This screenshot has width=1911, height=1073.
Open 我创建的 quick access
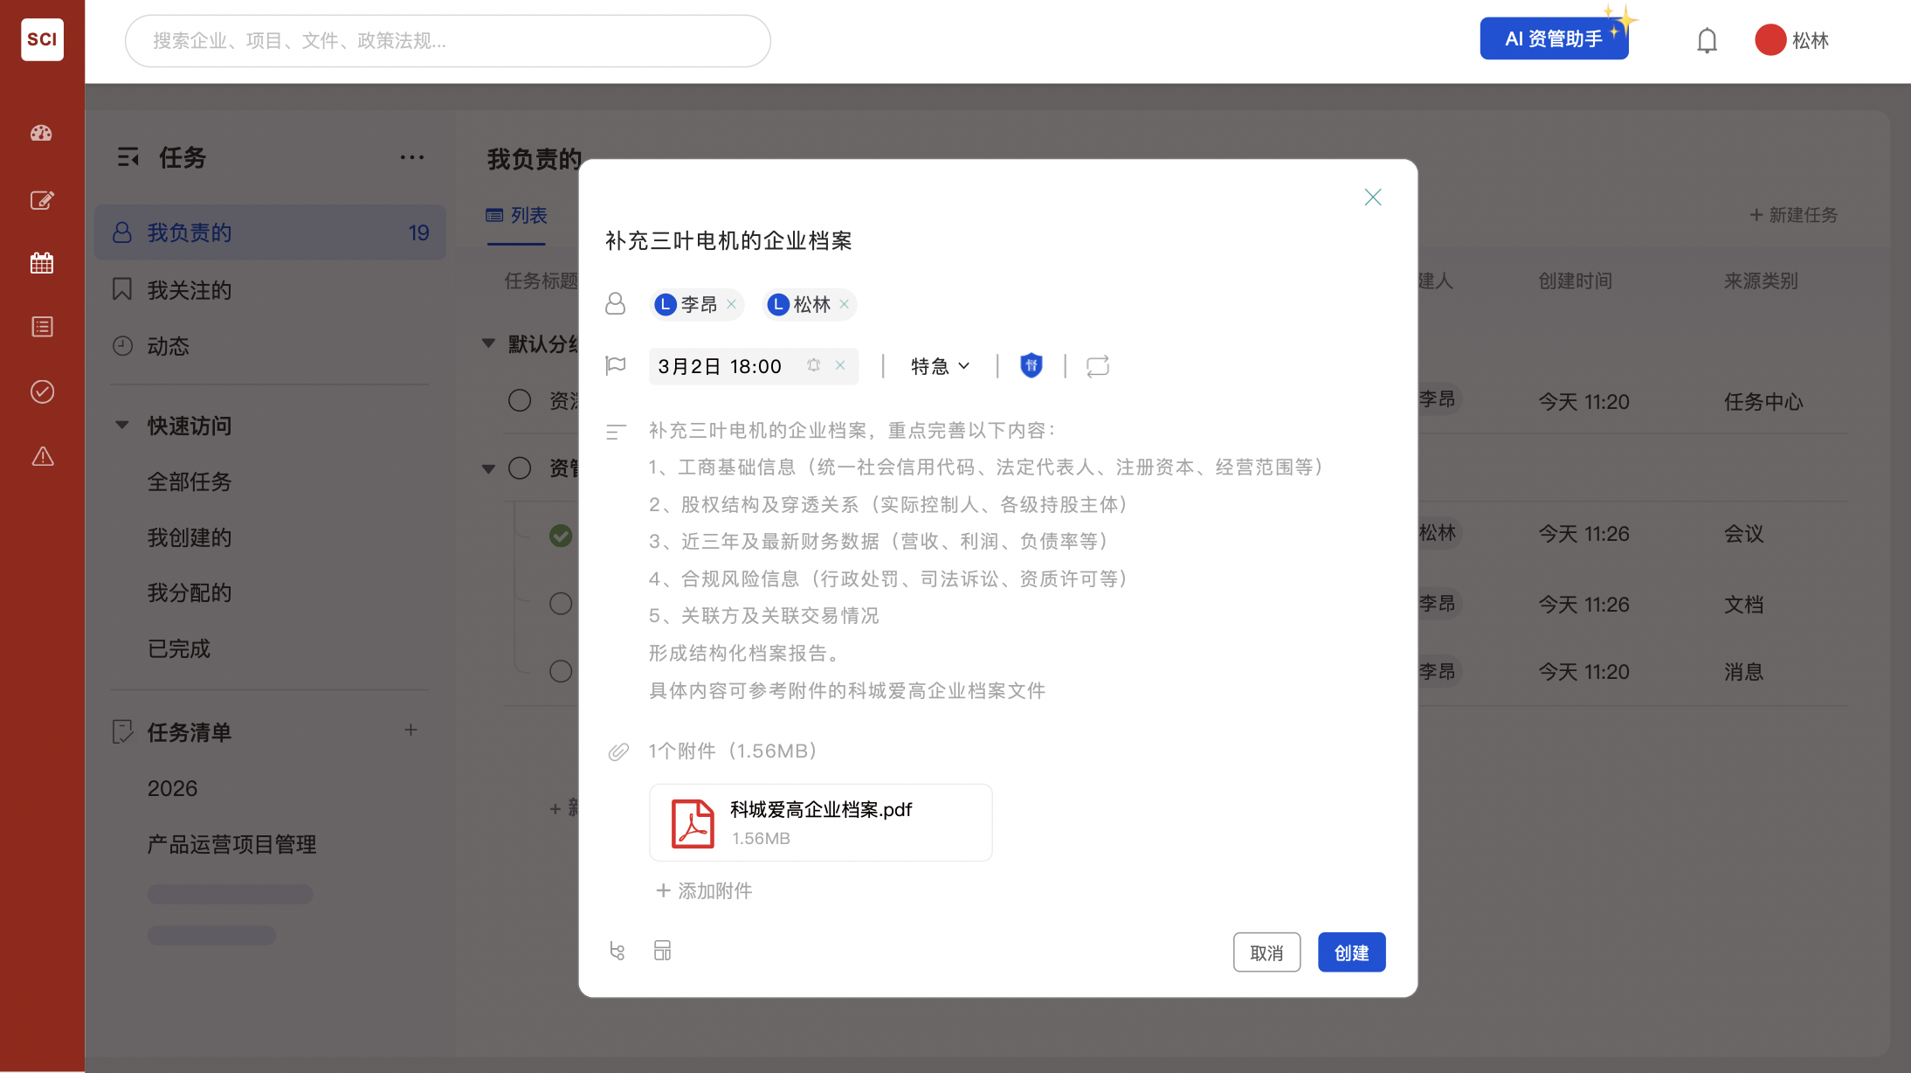(x=190, y=537)
